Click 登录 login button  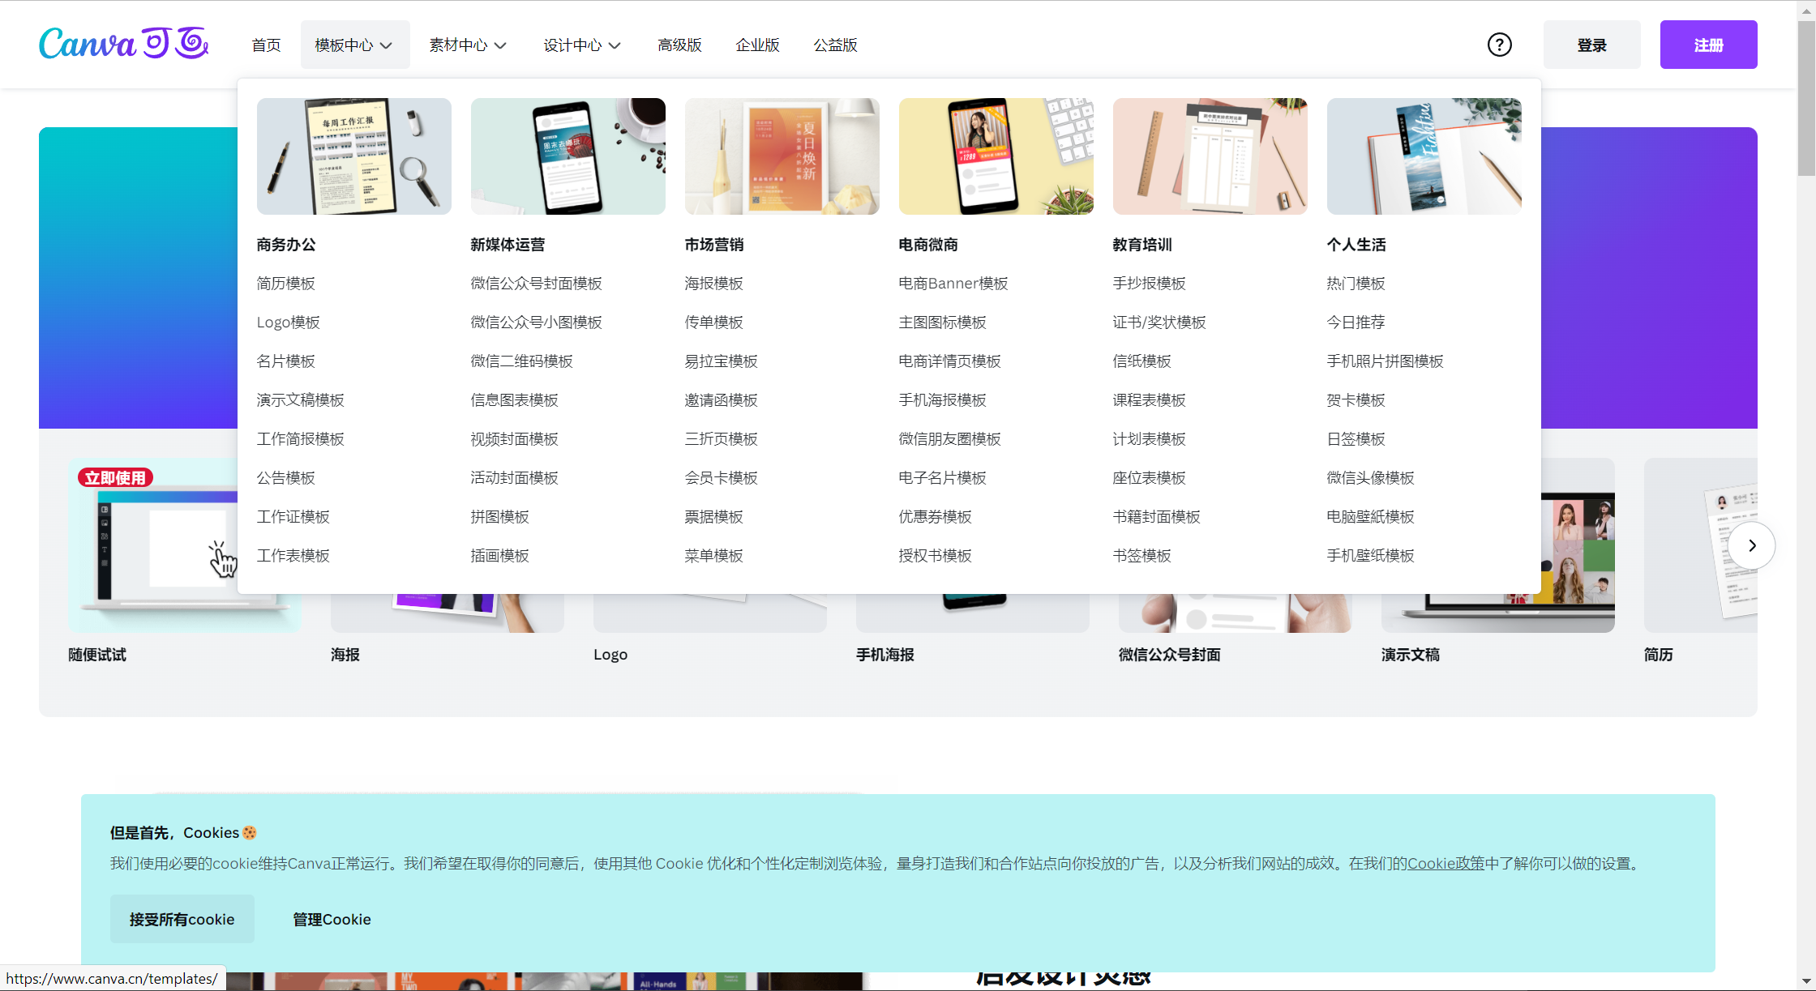(1591, 44)
